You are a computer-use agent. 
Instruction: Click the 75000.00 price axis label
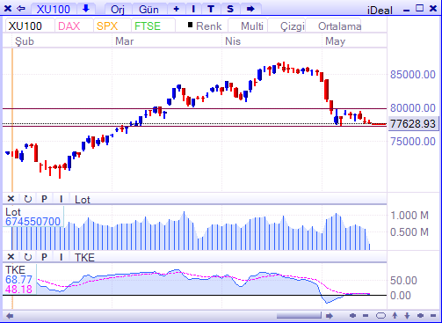coord(412,142)
